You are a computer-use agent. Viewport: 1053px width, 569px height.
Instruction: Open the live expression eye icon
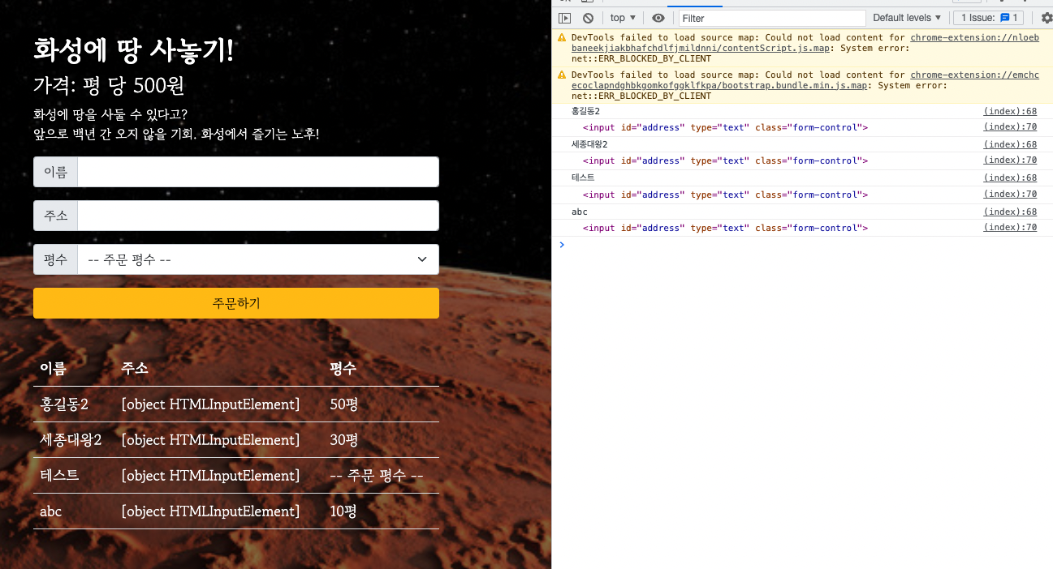(658, 18)
